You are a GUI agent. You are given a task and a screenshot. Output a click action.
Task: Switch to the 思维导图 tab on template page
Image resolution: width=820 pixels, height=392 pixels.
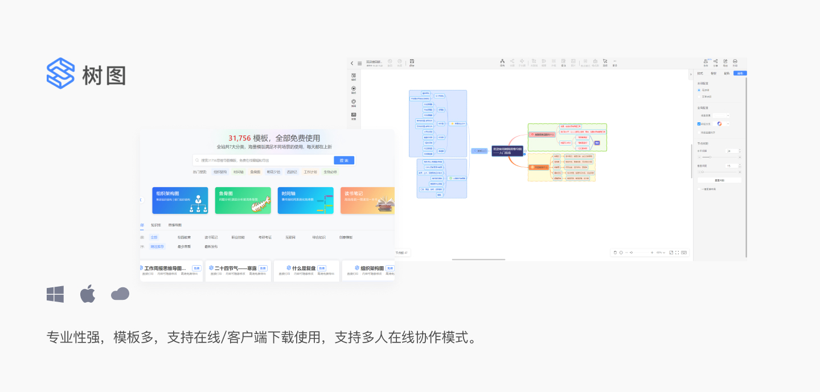[x=175, y=225]
